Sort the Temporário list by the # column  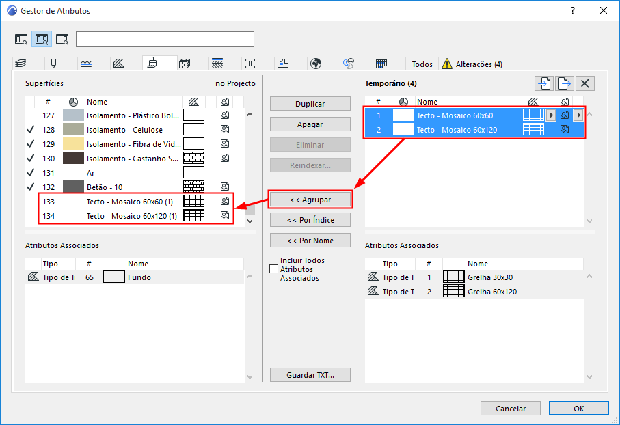click(x=378, y=102)
